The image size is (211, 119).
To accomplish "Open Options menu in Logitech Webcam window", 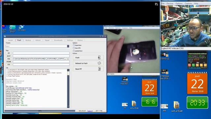I will tap(179, 4).
